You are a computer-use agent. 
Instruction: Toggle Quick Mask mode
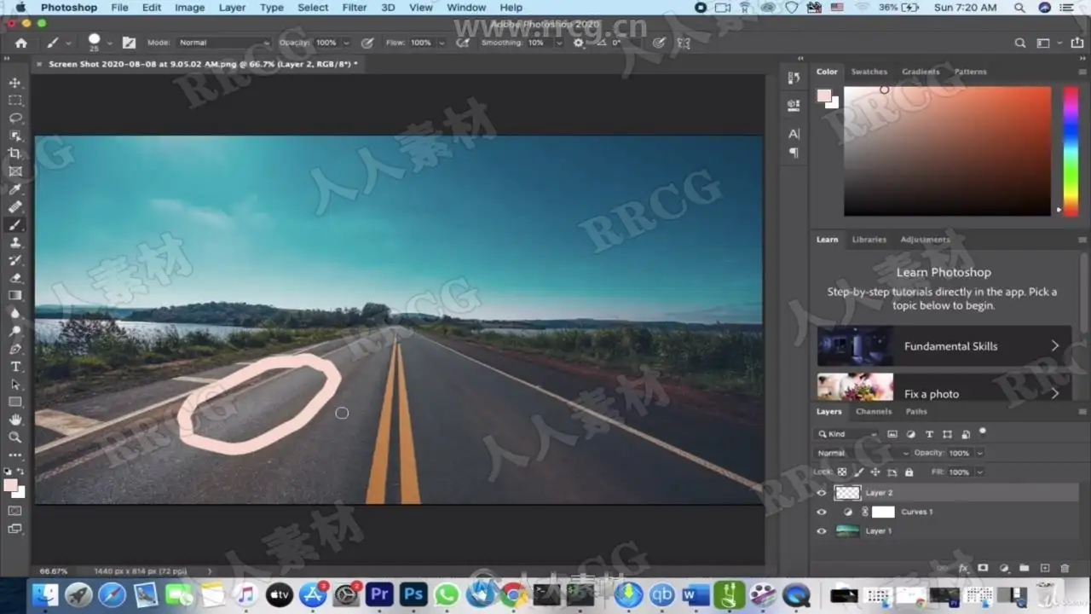pyautogui.click(x=15, y=511)
